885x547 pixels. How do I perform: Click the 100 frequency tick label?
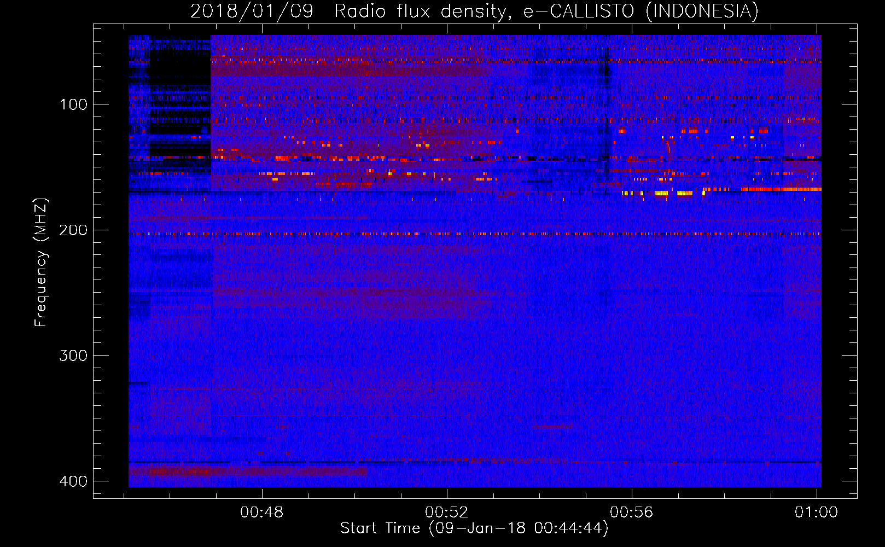click(x=74, y=104)
